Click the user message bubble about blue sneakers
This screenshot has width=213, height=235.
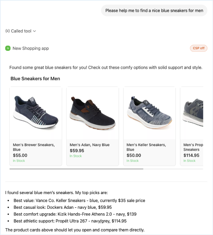click(x=154, y=11)
